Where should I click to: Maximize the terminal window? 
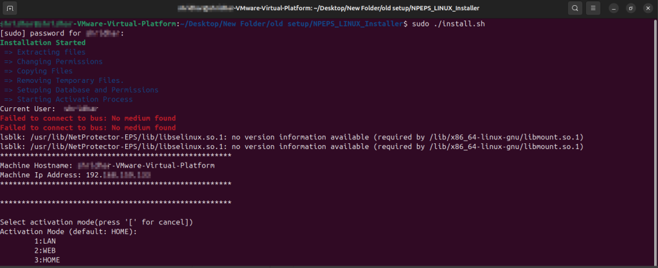point(630,8)
